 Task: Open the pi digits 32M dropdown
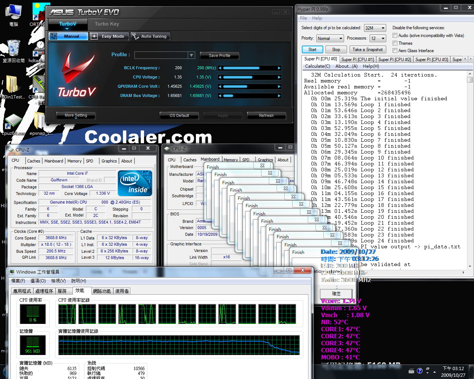coord(375,28)
